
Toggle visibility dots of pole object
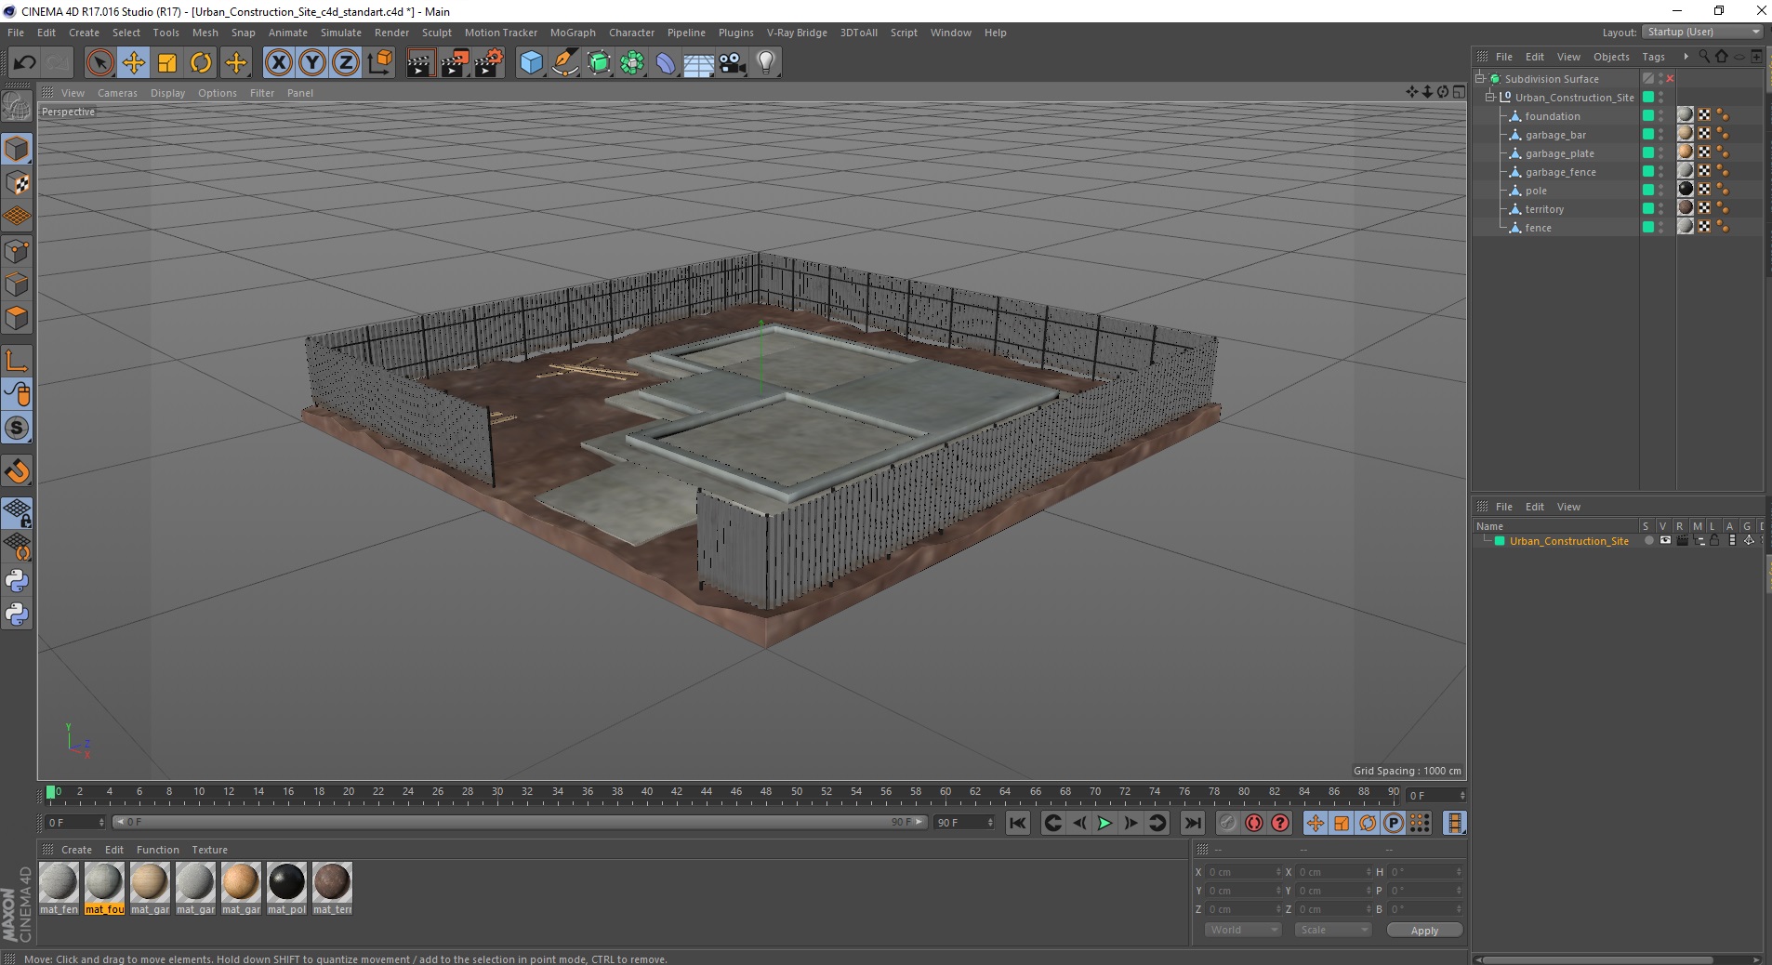pyautogui.click(x=1661, y=190)
